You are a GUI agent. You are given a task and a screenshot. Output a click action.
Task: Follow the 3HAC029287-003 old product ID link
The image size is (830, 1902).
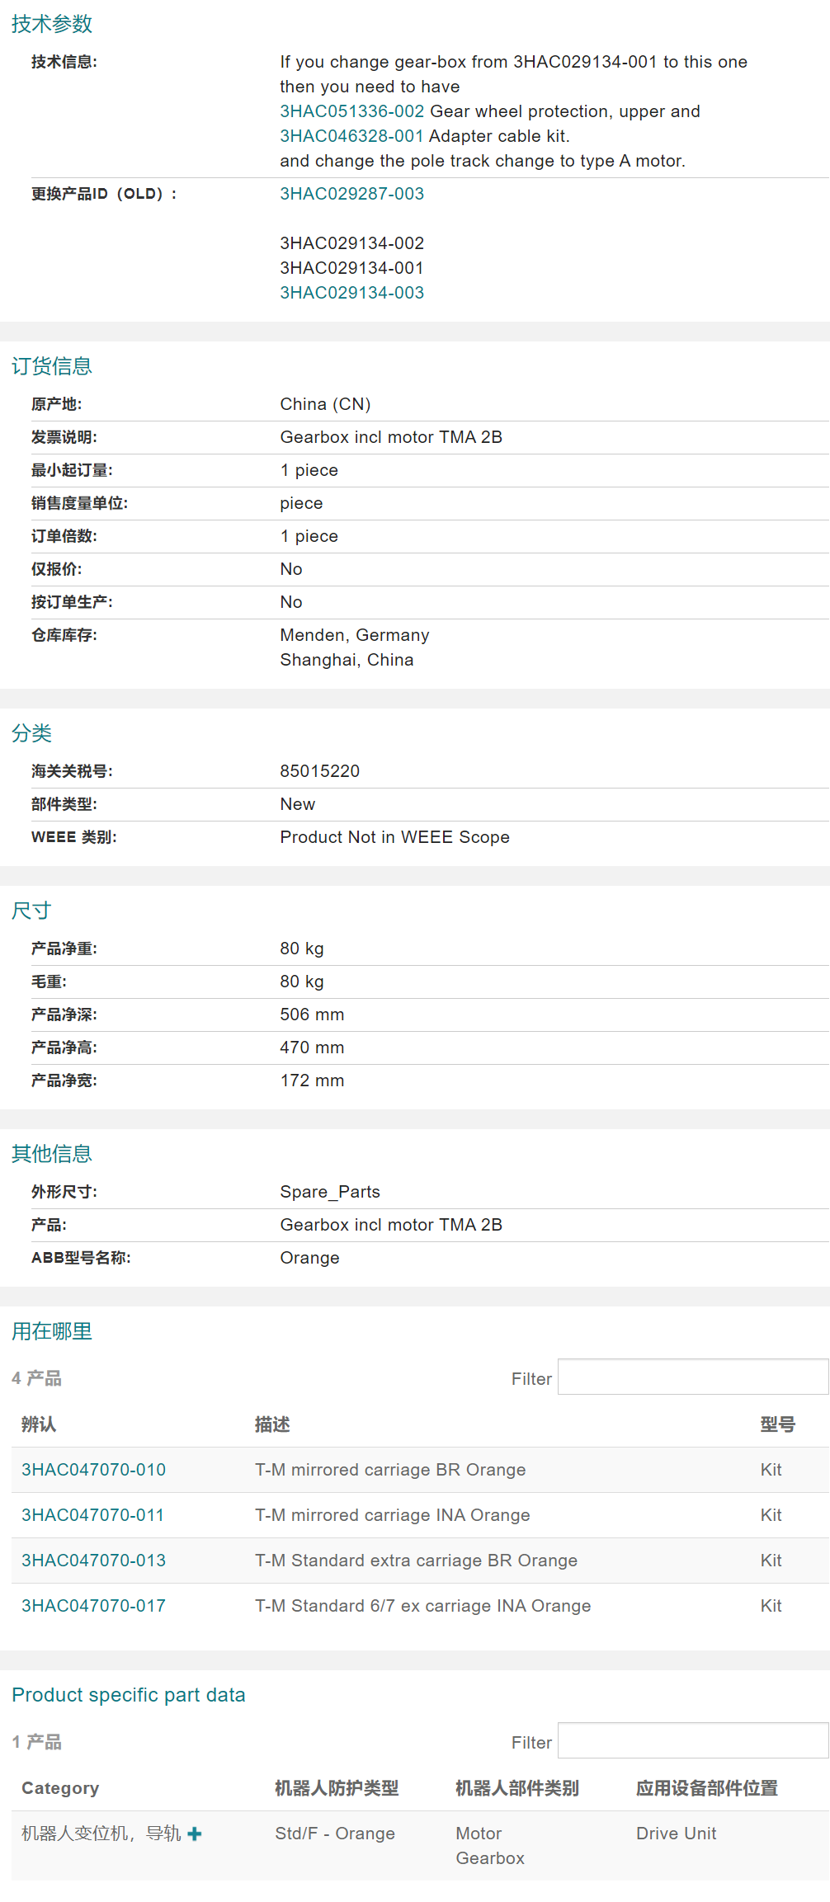(351, 194)
